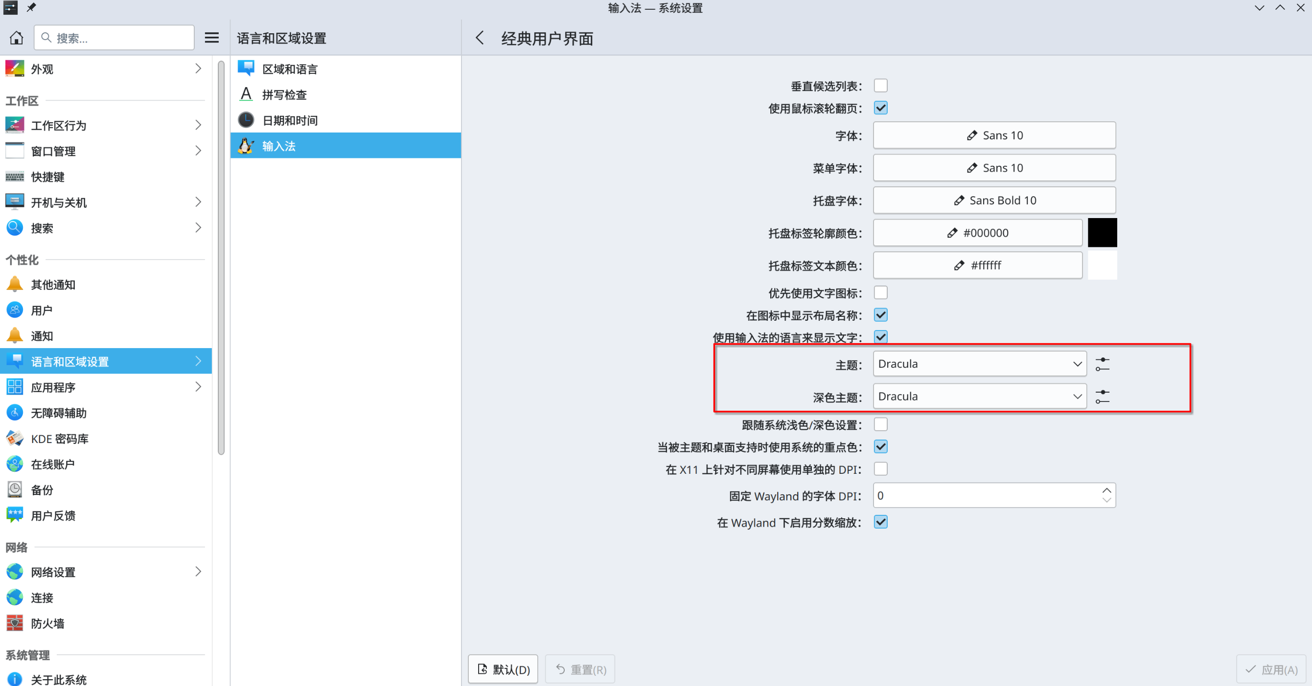
Task: Open the 拼写检查 page
Action: pos(346,94)
